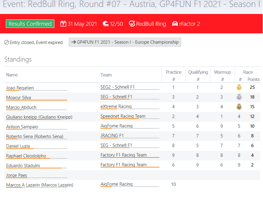The width and height of the screenshot is (263, 199).
Task: Click the Results Confirmed badge
Action: tap(30, 24)
